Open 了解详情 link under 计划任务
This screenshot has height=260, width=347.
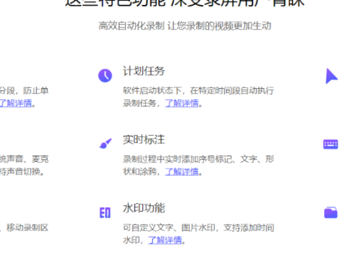182,103
